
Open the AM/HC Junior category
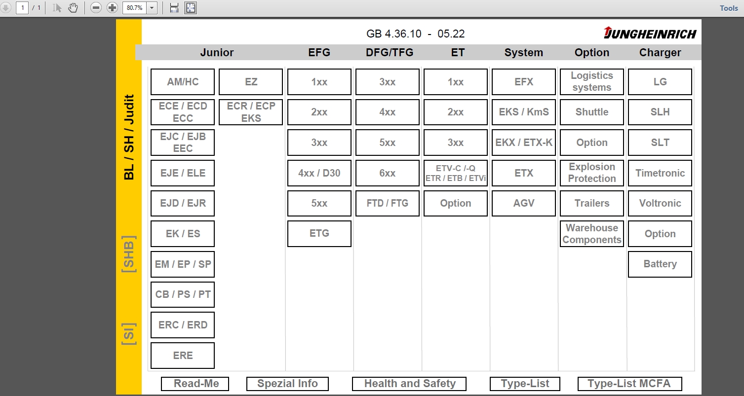coord(183,82)
